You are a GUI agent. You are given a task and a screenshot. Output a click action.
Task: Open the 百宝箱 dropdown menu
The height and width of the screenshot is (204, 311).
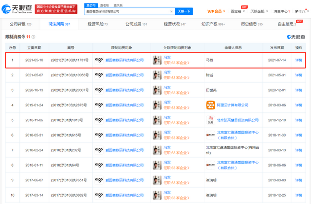click(237, 11)
